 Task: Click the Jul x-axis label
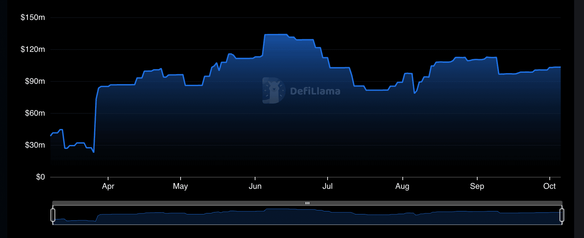[328, 186]
